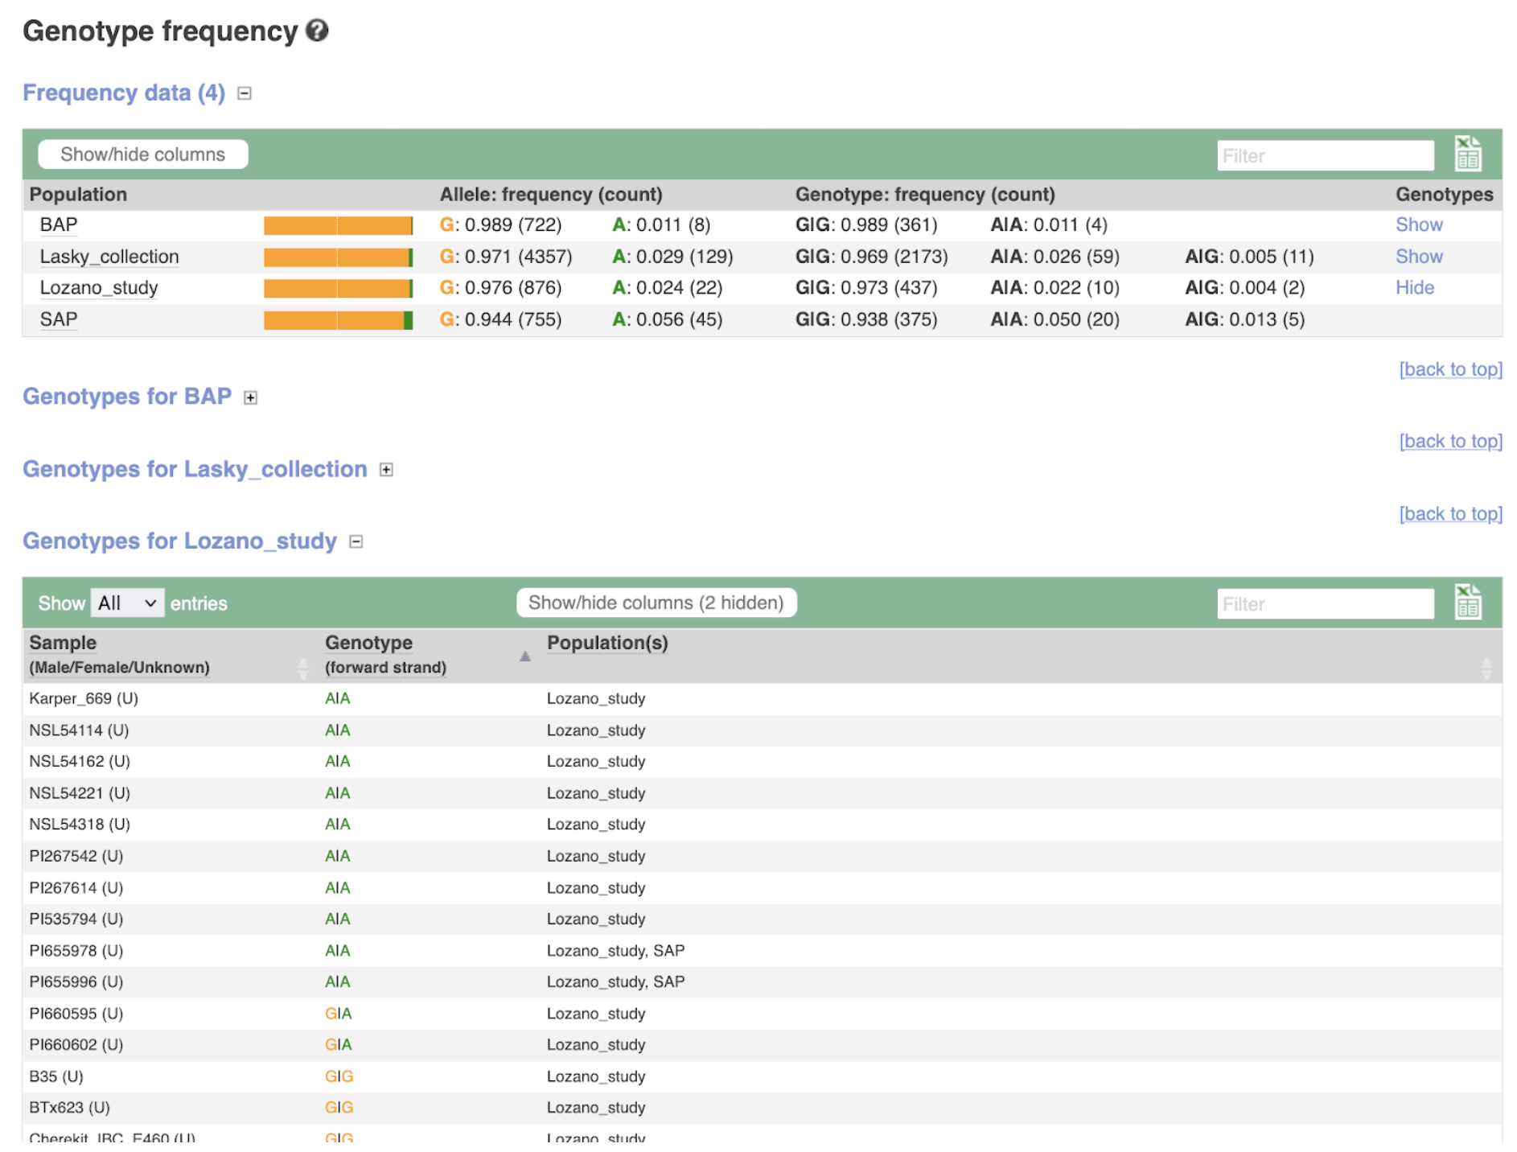1517x1152 pixels.
Task: Download Lozano_study genotypes as spreadsheet
Action: pos(1467,602)
